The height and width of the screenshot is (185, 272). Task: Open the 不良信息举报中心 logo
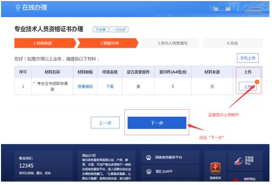tap(238, 161)
